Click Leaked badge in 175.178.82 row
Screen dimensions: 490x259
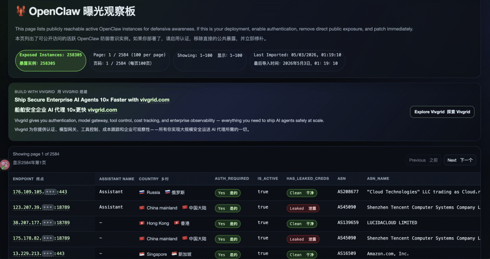303,239
